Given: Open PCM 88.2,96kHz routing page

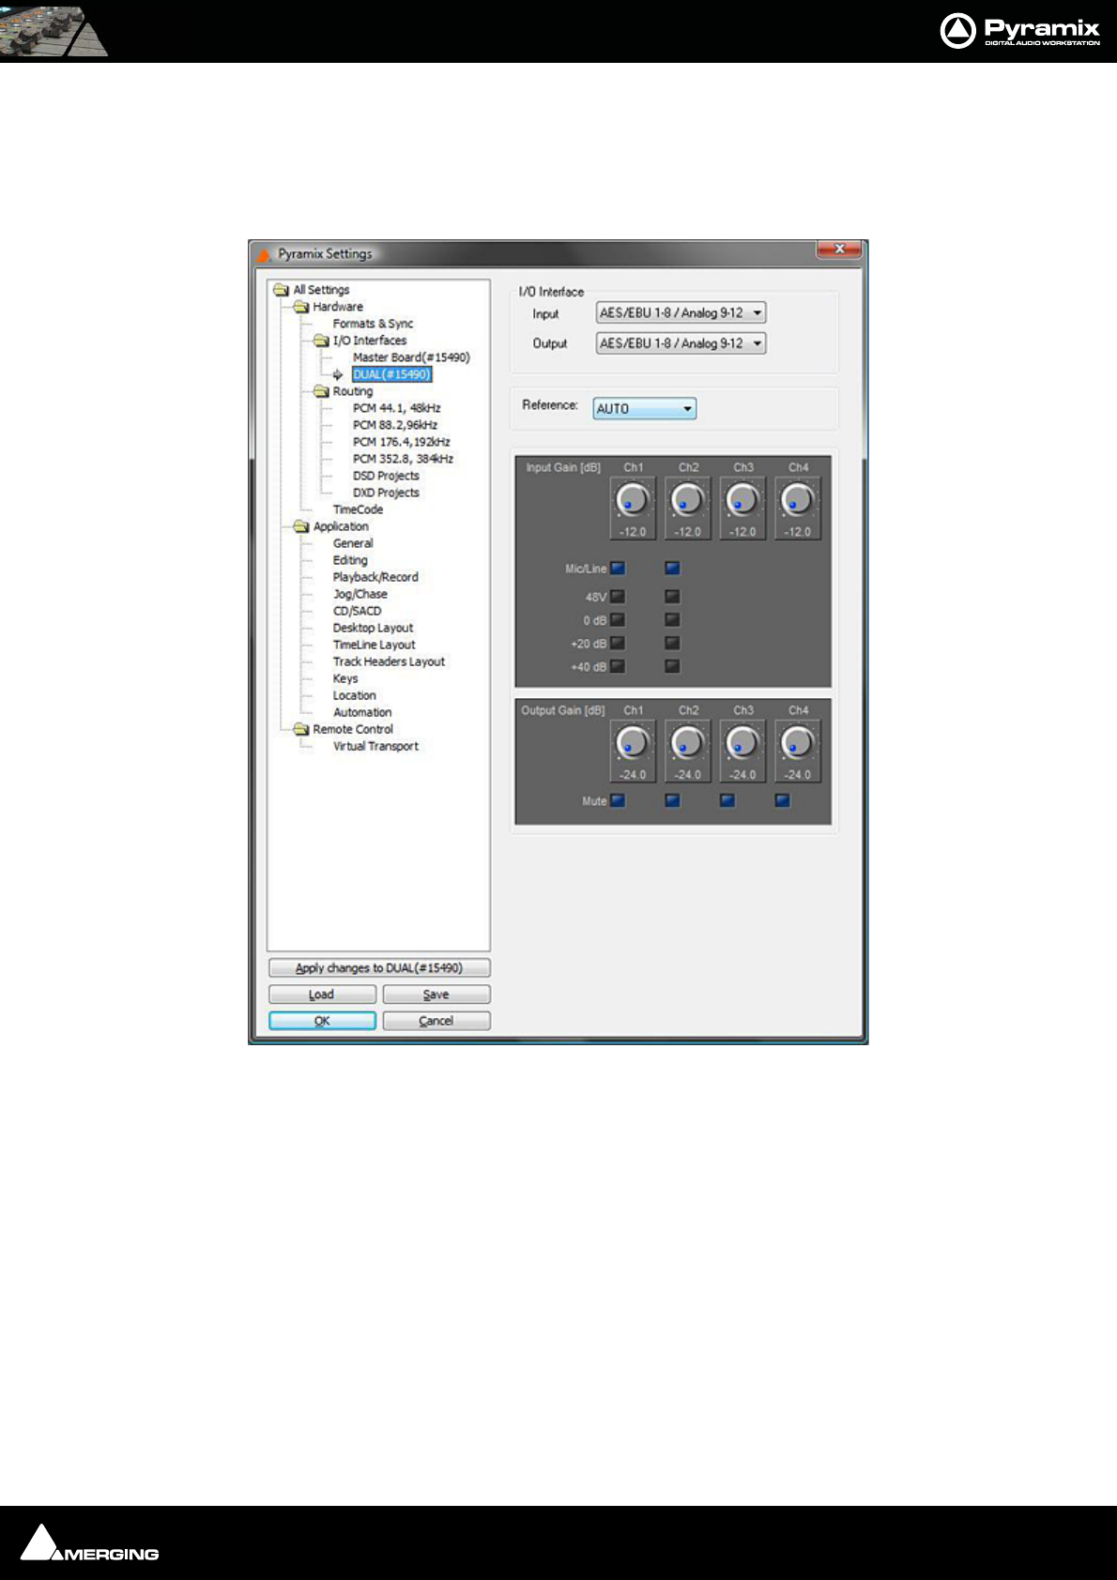Looking at the screenshot, I should (395, 425).
